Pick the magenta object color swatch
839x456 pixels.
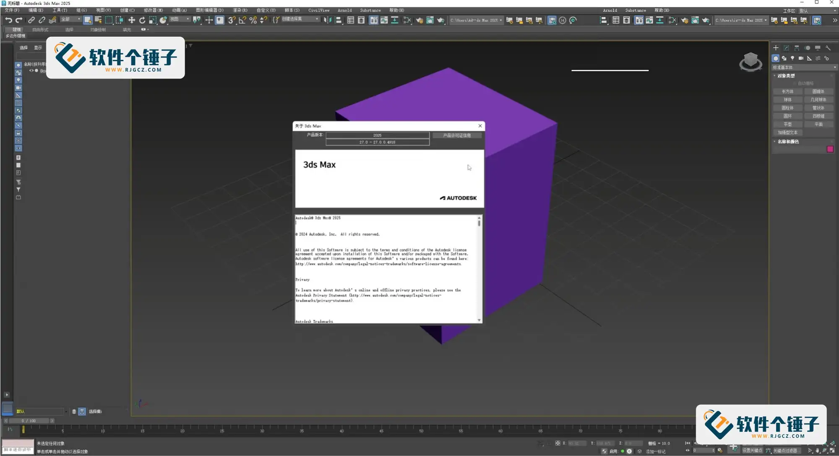830,149
